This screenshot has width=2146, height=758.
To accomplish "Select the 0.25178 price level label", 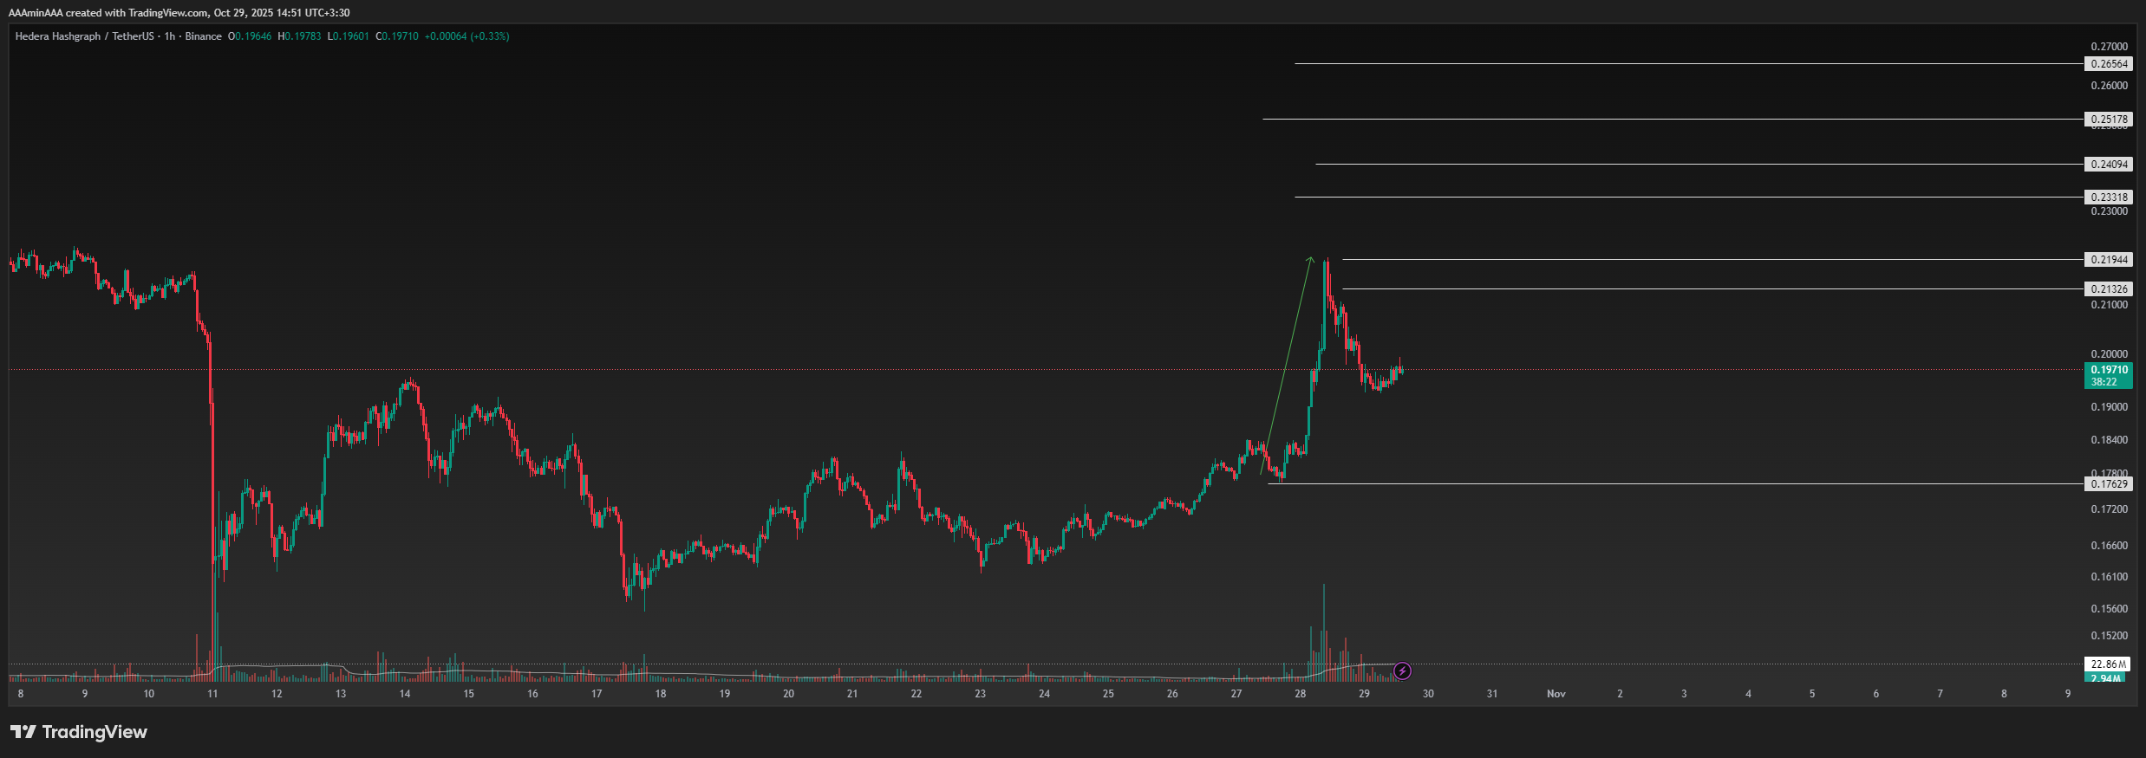I will coord(2109,120).
